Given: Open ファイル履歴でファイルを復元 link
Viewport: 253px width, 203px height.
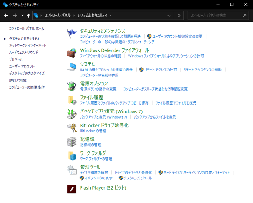Looking at the screenshot, I should 176,103.
